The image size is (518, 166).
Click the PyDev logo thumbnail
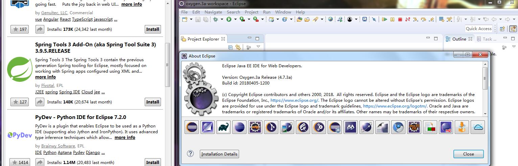[20, 136]
